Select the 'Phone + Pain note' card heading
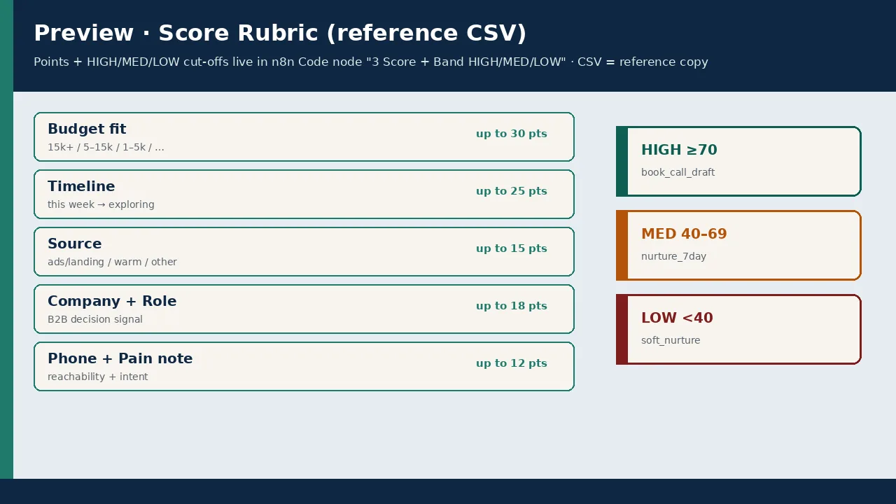The width and height of the screenshot is (896, 504). pyautogui.click(x=120, y=358)
